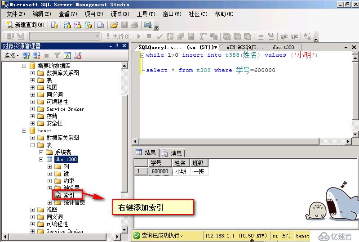Click the SQL Server Compact query icon
The height and width of the screenshot is (242, 359).
tap(101, 25)
